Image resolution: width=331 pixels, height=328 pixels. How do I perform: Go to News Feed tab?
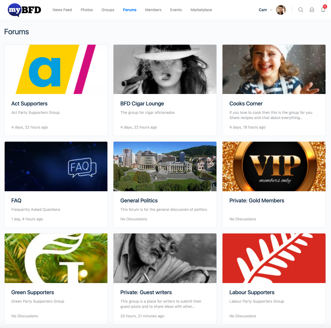(x=62, y=10)
